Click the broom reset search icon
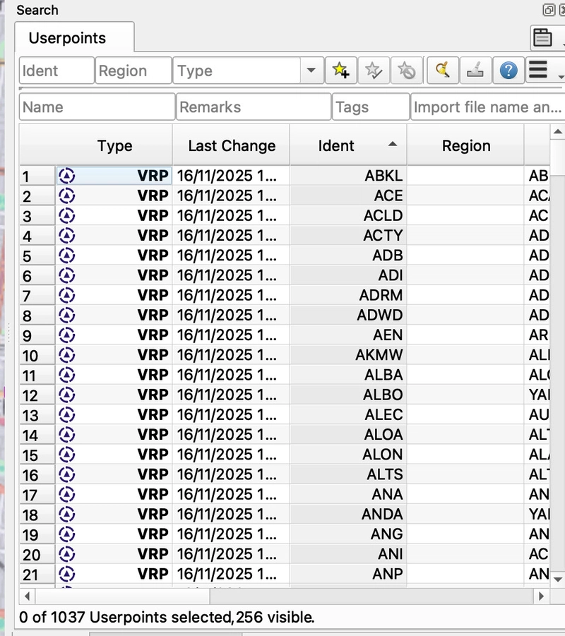The width and height of the screenshot is (565, 636). (x=443, y=71)
